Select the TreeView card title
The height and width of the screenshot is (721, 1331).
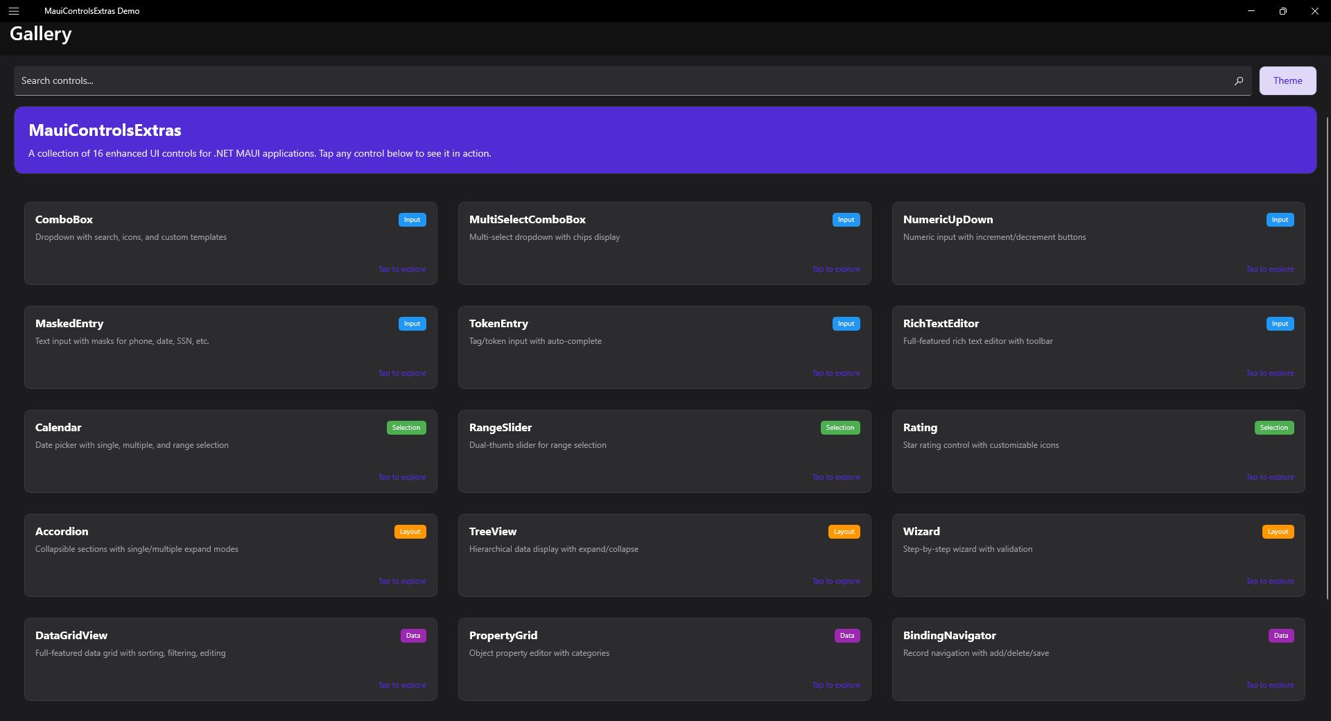click(493, 531)
